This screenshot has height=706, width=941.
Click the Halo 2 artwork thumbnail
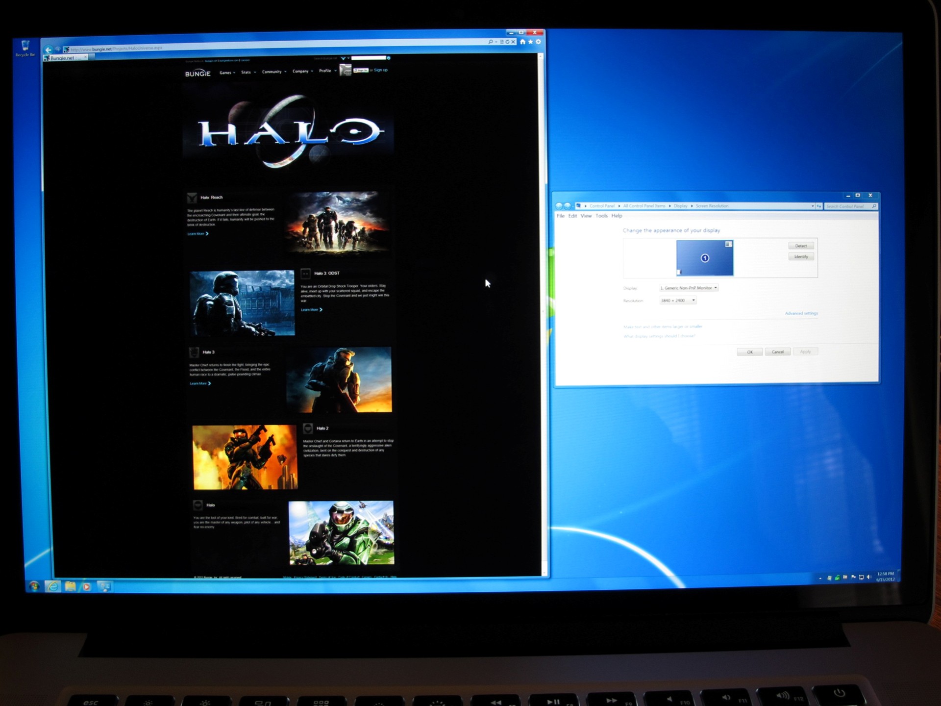(245, 457)
